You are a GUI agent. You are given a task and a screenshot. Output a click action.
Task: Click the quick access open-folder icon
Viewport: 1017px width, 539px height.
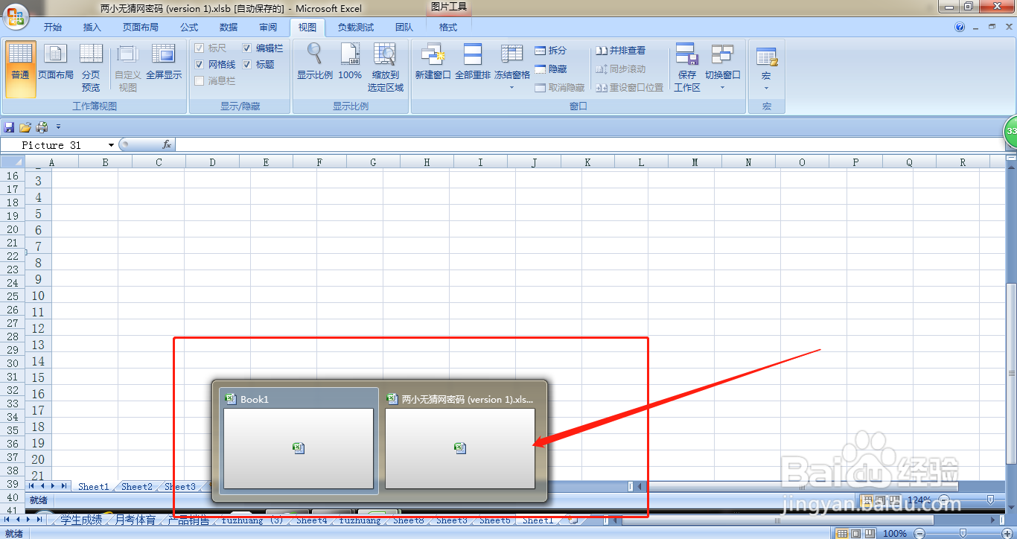(x=25, y=127)
